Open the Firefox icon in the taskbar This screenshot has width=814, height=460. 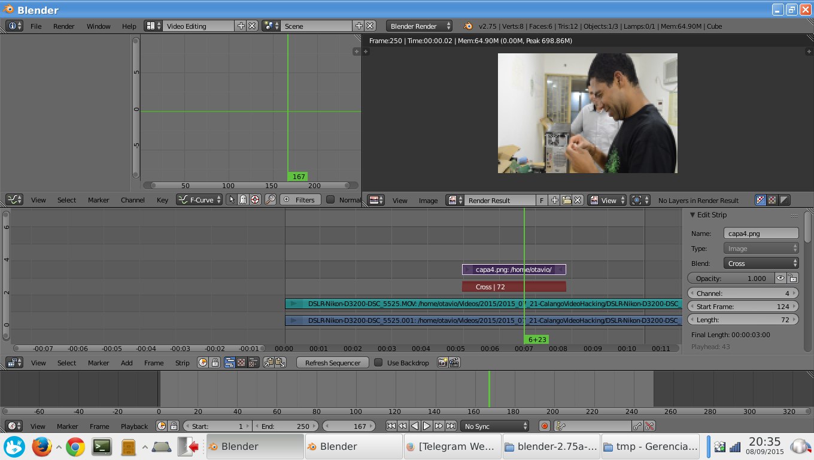click(41, 447)
